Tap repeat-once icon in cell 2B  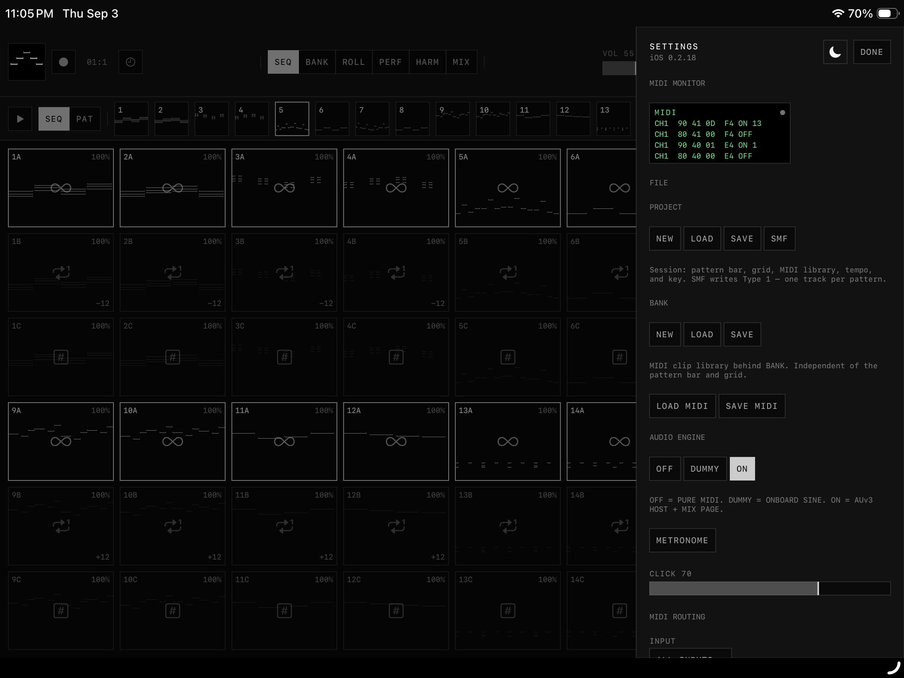(x=173, y=272)
